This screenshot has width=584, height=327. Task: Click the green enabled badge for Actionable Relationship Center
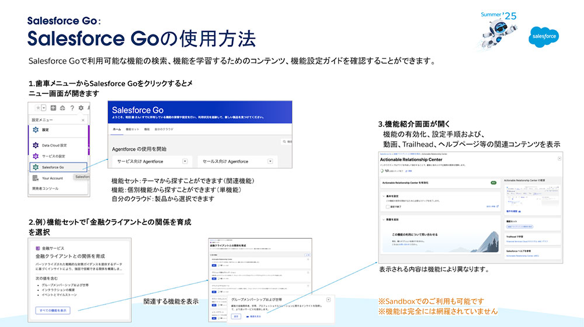tap(493, 183)
